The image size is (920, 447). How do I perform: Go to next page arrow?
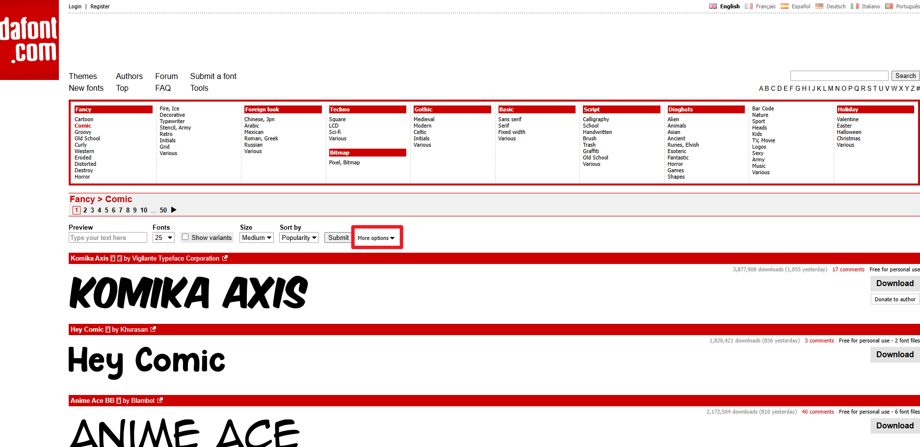pyautogui.click(x=174, y=210)
